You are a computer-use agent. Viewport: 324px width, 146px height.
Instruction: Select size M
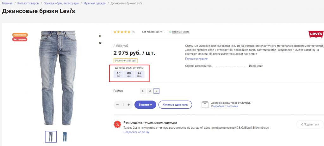[150, 91]
